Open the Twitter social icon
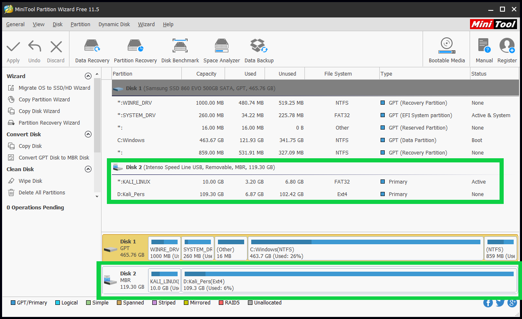 coord(500,303)
